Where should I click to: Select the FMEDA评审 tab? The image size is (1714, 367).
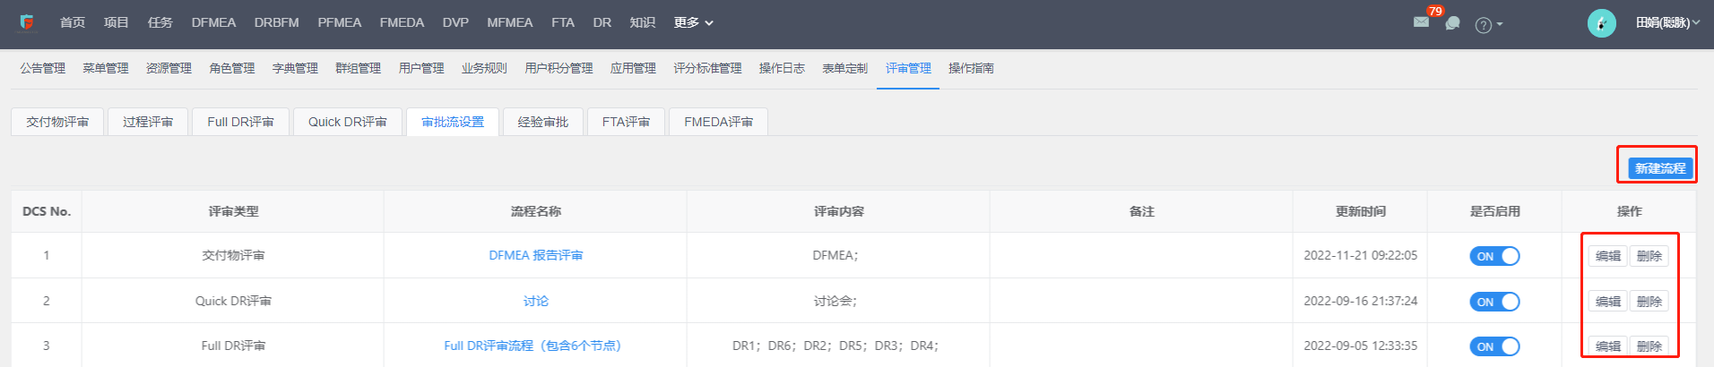(718, 122)
